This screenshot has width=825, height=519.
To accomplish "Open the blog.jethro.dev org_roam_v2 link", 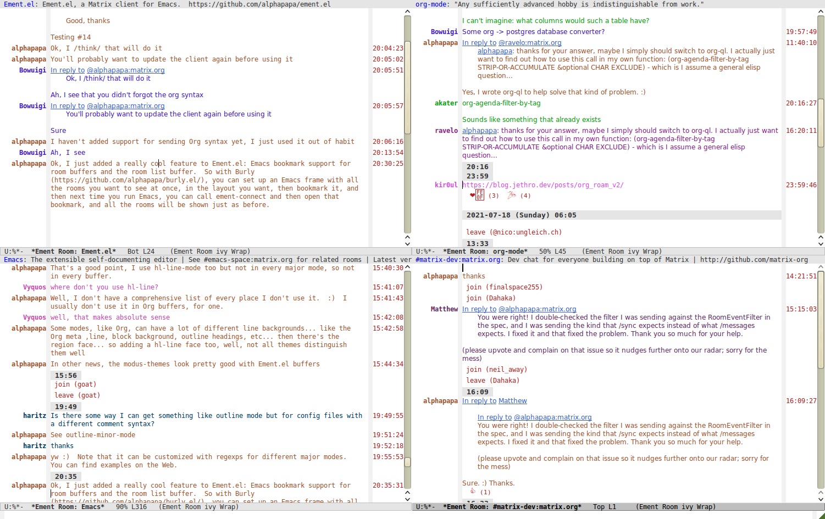I will 543,185.
